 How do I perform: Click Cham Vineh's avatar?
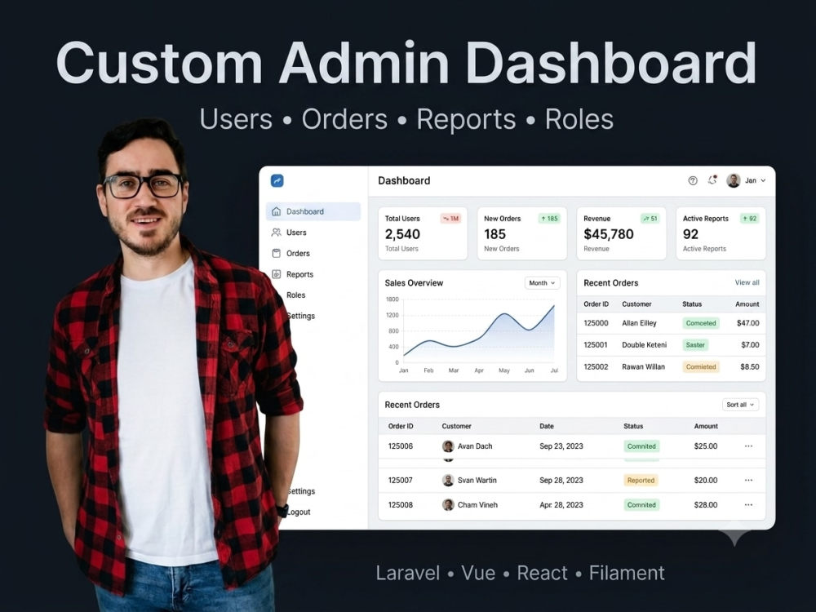click(448, 504)
